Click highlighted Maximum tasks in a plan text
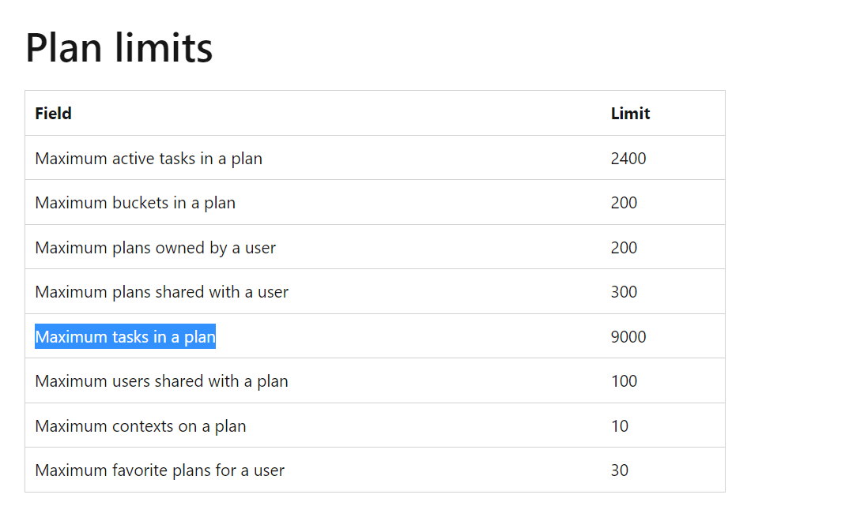Screen dimensions: 864x517 [x=125, y=336]
